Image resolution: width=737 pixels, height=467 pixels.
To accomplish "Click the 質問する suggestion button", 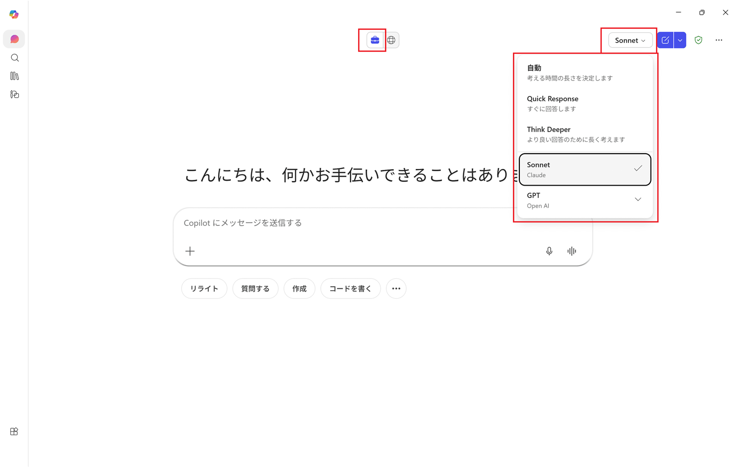I will [255, 289].
